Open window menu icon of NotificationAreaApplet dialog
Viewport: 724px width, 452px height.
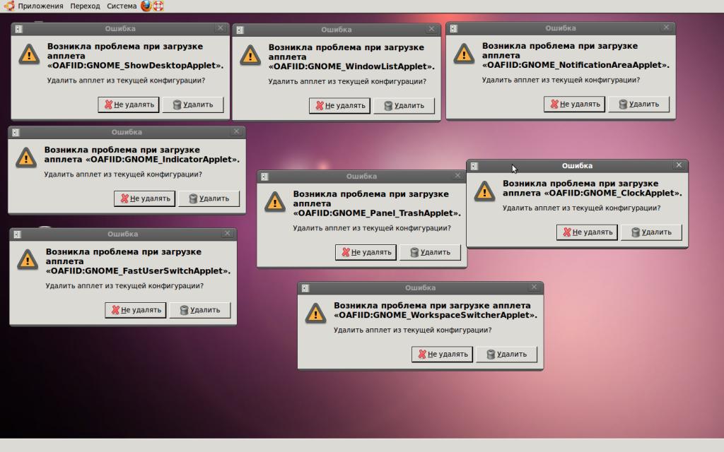454,28
